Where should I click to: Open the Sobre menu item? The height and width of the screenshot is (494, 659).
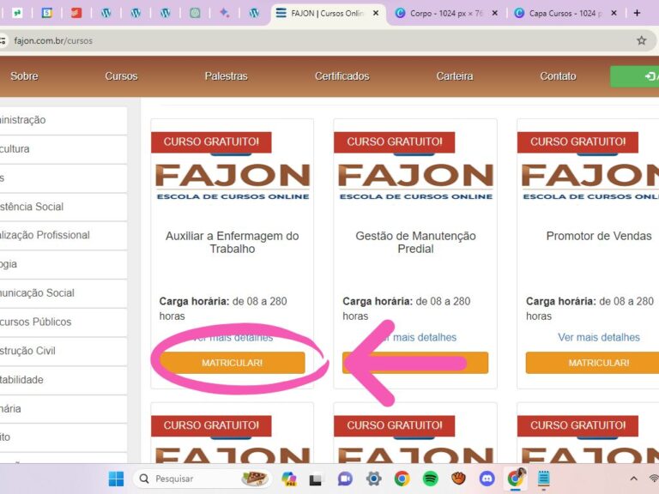tap(24, 76)
